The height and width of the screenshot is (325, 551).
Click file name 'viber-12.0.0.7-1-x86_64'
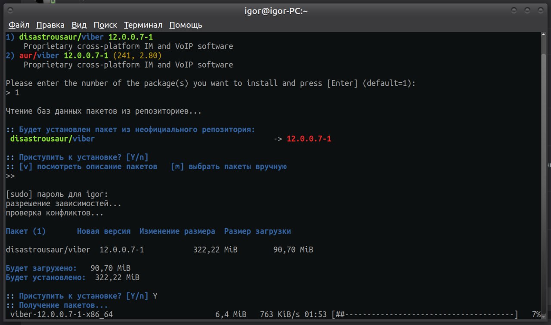click(62, 315)
